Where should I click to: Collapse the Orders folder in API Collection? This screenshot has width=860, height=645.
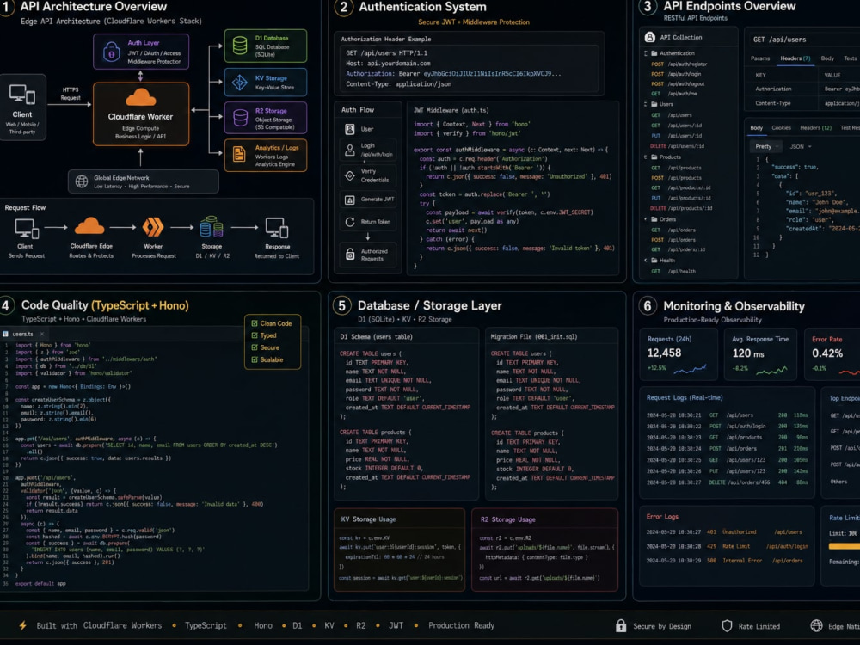(x=646, y=219)
